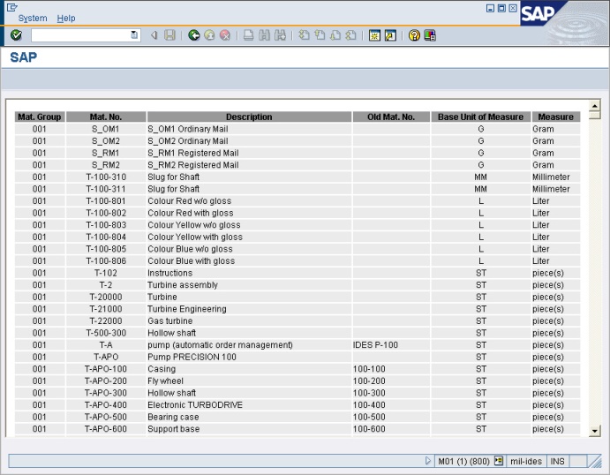The image size is (610, 475).
Task: Click the scroll down arrow of table
Action: 594,430
